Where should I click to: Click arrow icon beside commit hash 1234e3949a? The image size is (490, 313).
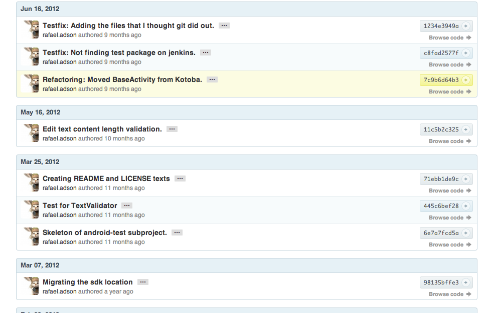click(465, 26)
